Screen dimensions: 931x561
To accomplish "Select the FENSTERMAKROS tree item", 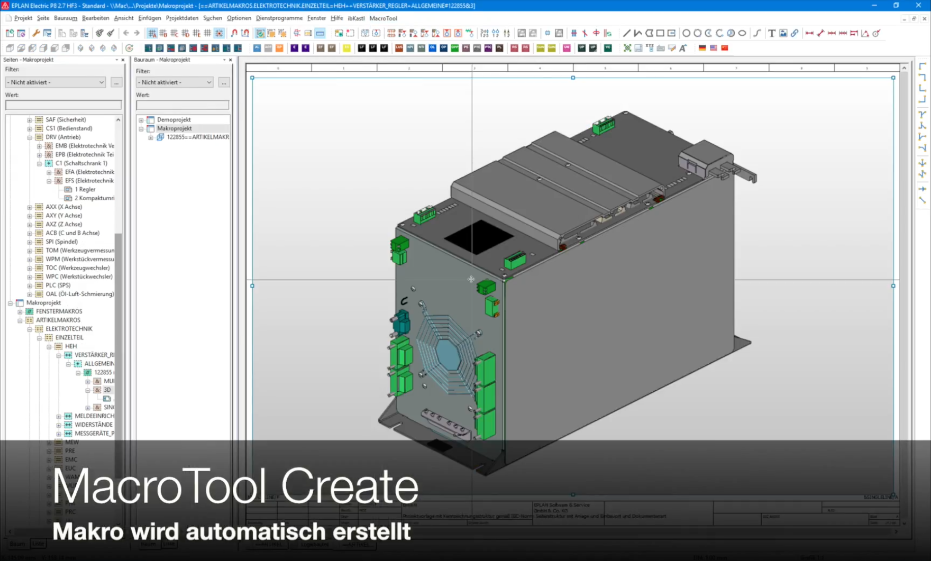I will [58, 311].
